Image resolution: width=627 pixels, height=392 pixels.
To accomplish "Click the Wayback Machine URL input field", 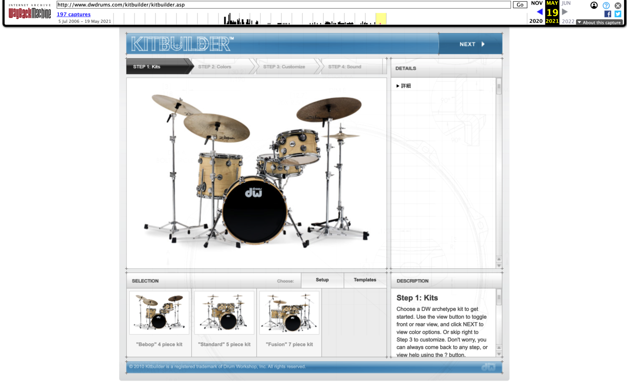I will click(283, 5).
